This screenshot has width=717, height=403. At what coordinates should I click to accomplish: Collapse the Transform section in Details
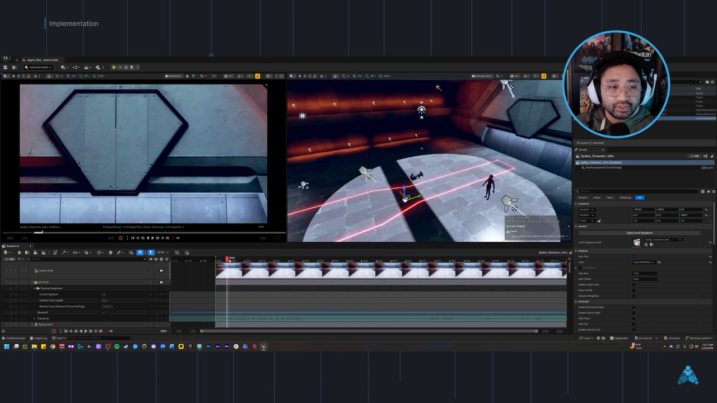(576, 204)
